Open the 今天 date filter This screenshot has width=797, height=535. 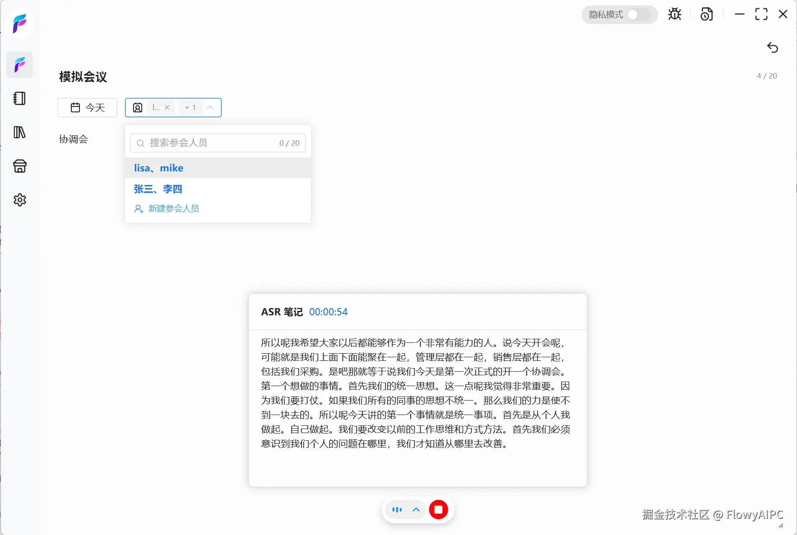[x=87, y=107]
